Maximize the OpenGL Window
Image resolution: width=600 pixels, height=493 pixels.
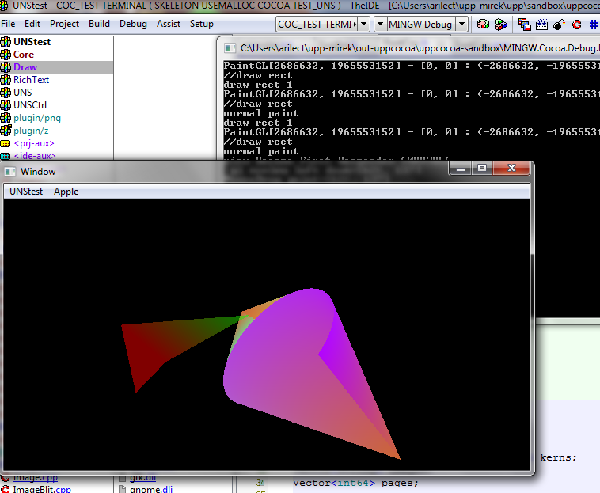[481, 168]
